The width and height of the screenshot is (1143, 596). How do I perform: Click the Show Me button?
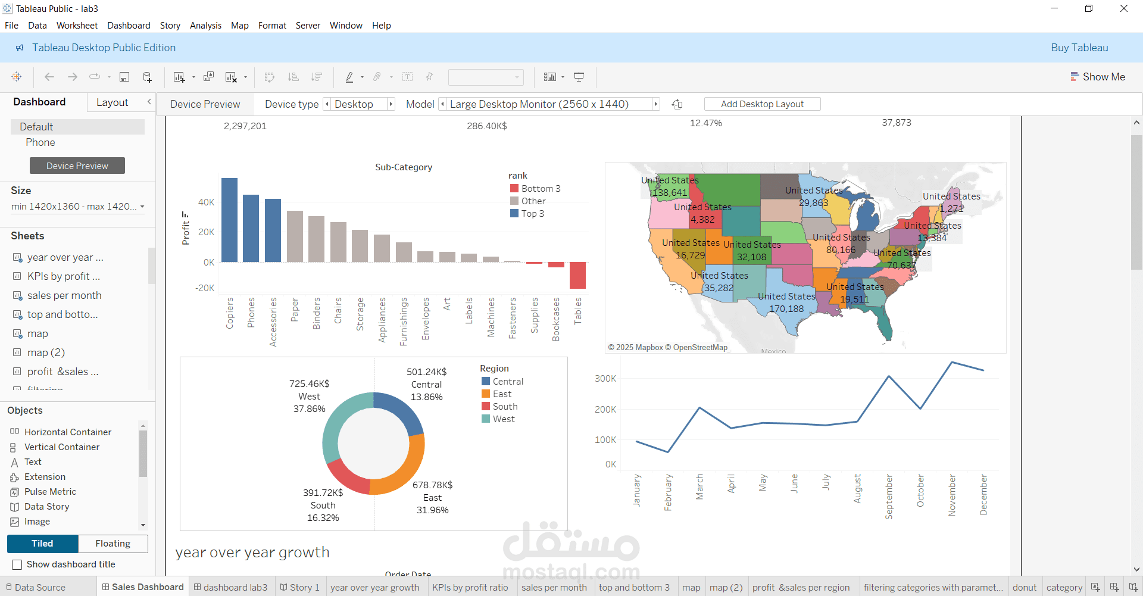pos(1097,77)
